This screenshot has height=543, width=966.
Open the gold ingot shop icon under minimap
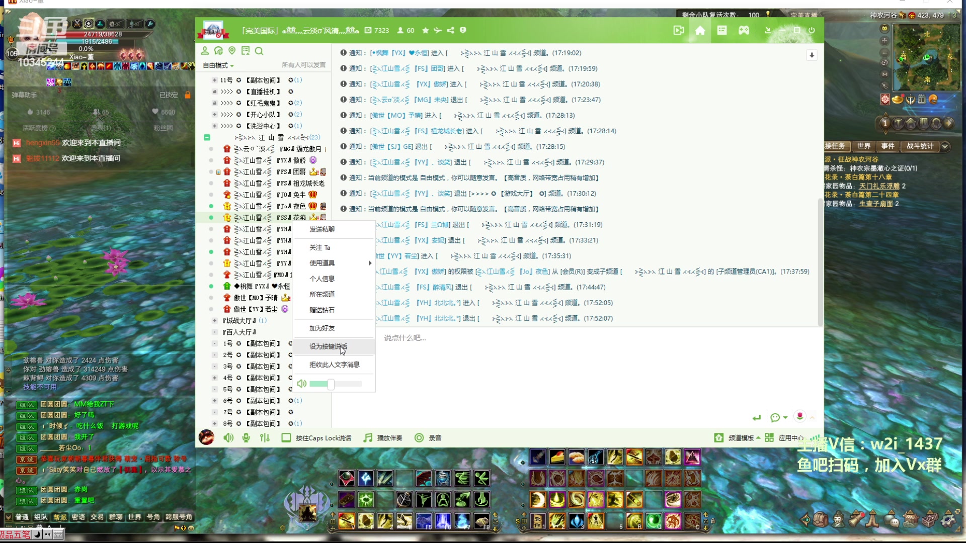click(898, 100)
